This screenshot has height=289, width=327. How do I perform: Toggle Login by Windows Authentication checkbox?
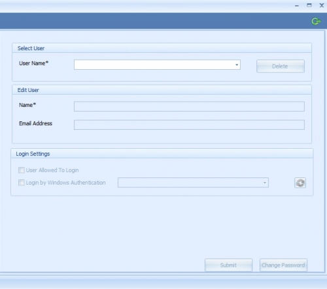coord(22,183)
